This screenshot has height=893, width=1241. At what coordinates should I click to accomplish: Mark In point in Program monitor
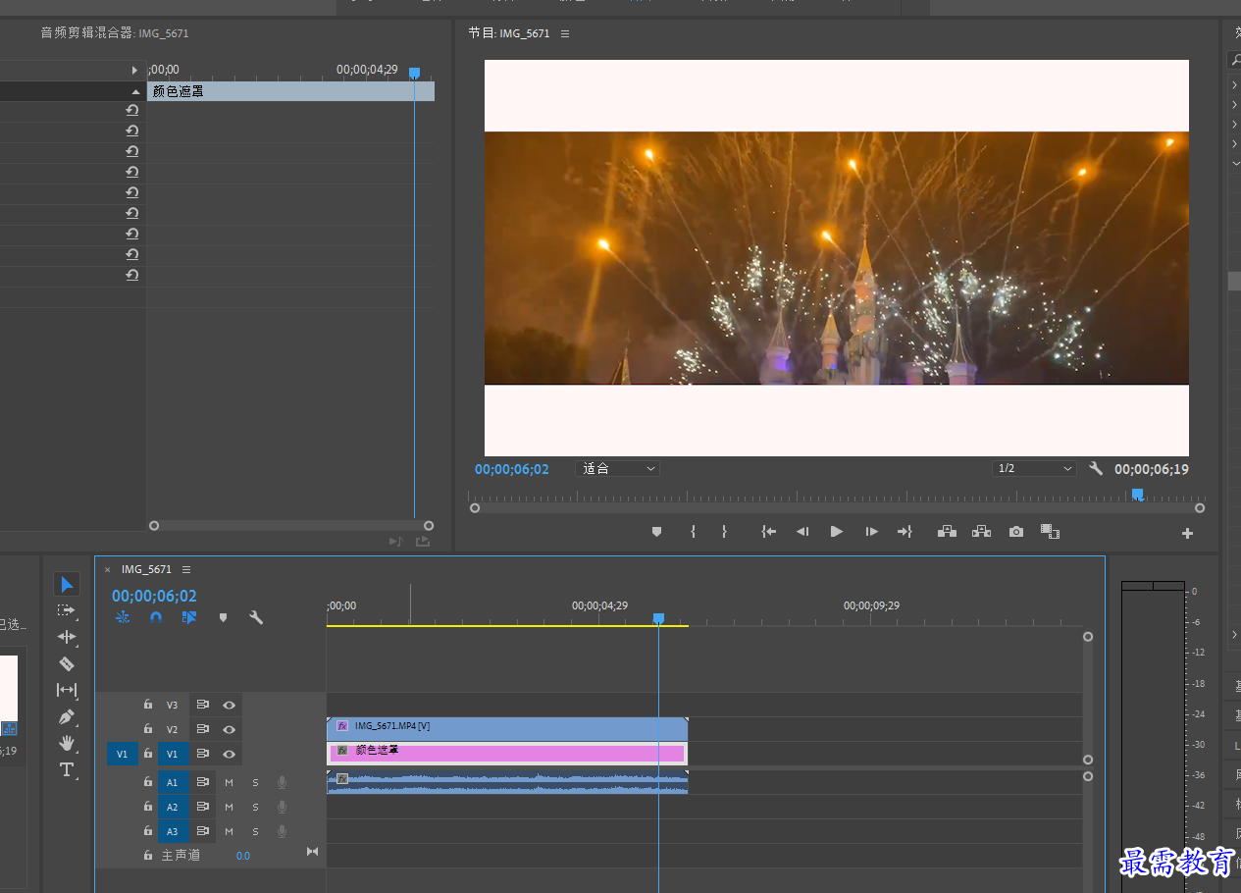pyautogui.click(x=693, y=532)
